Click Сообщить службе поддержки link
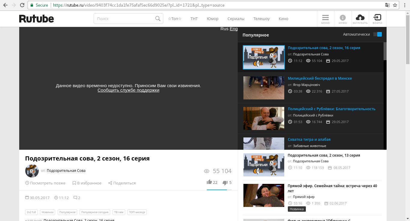This screenshot has width=410, height=221. pos(128,90)
